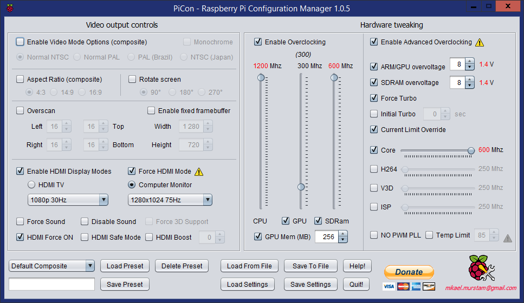Increase SDRAM overvoltage with up arrow

[469, 80]
